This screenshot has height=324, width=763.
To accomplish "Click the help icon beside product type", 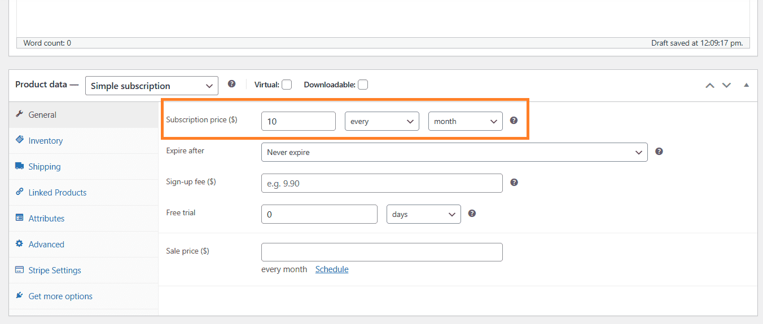I will (231, 84).
